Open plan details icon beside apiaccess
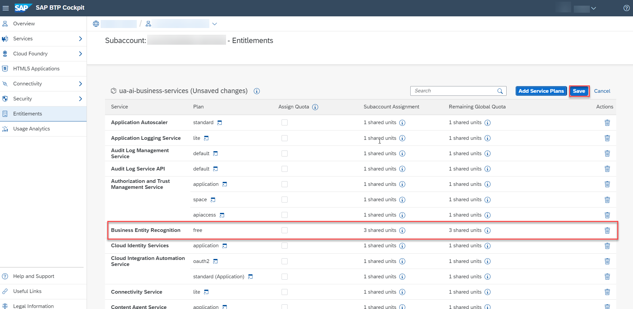 tap(222, 215)
